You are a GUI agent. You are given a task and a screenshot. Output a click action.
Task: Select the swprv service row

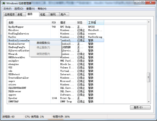point(56,81)
